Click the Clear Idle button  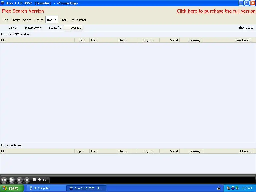73,28
